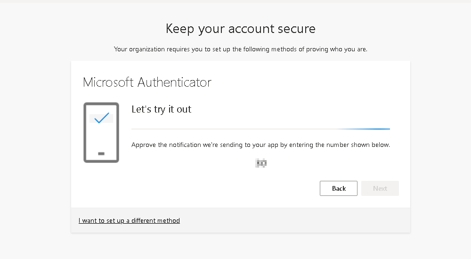
Task: Click the blue progress bar line
Action: pos(260,129)
